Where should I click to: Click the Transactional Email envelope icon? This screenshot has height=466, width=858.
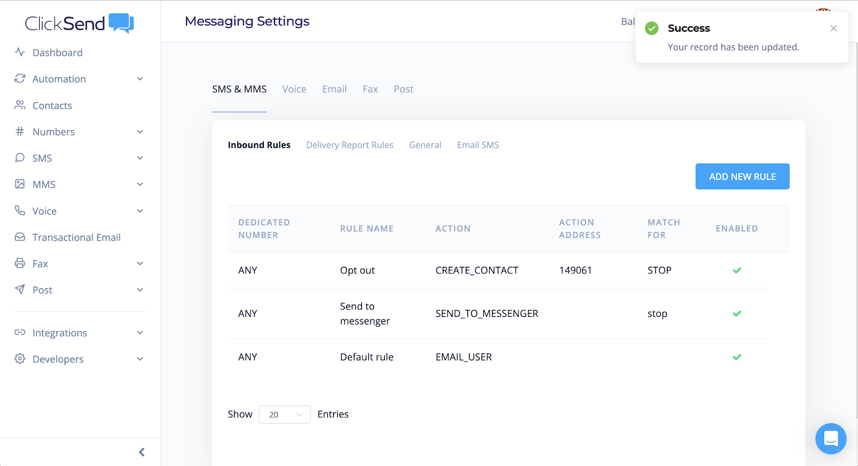click(20, 237)
